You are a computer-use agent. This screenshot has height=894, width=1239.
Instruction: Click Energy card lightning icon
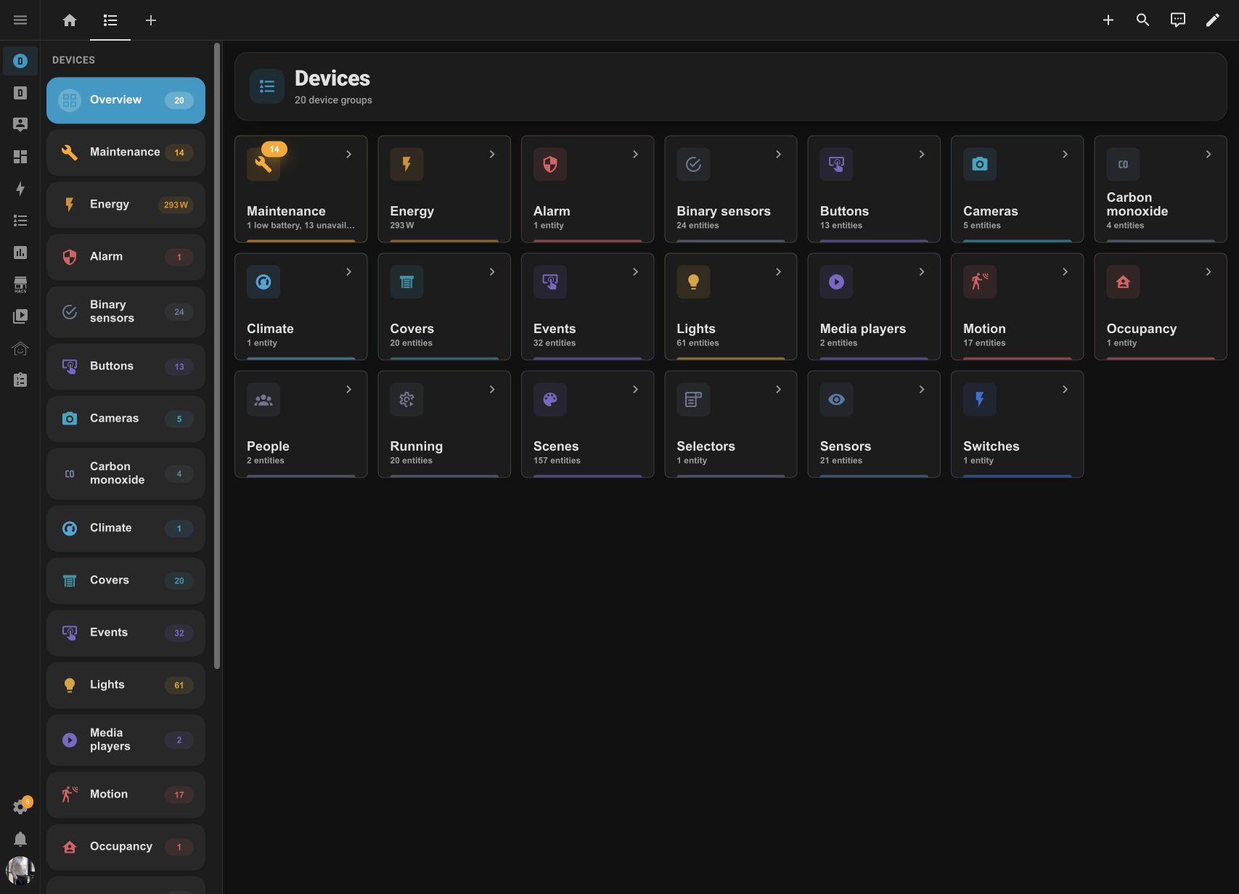tap(406, 164)
